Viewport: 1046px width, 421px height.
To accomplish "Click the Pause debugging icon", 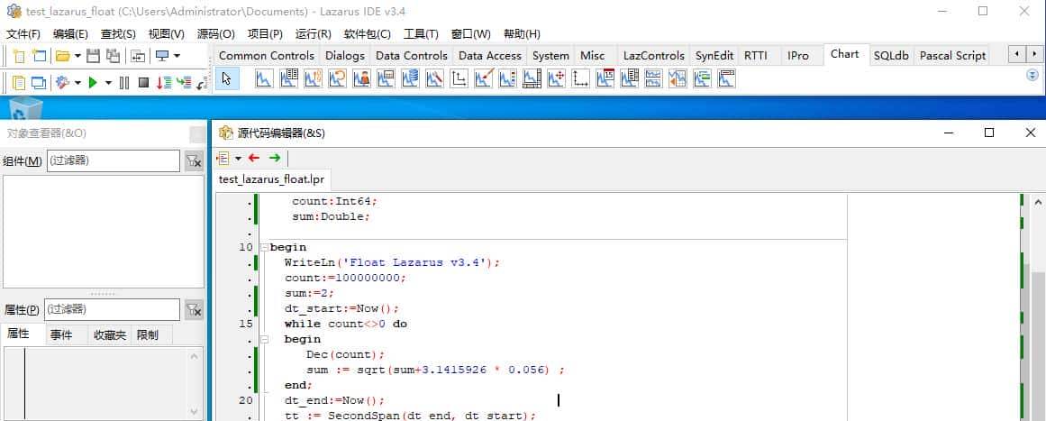I will pyautogui.click(x=124, y=83).
